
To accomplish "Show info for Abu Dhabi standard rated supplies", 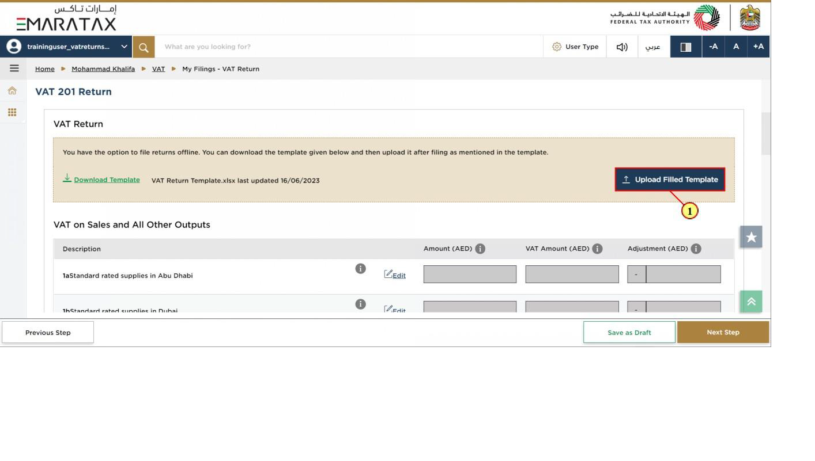I will [x=360, y=268].
